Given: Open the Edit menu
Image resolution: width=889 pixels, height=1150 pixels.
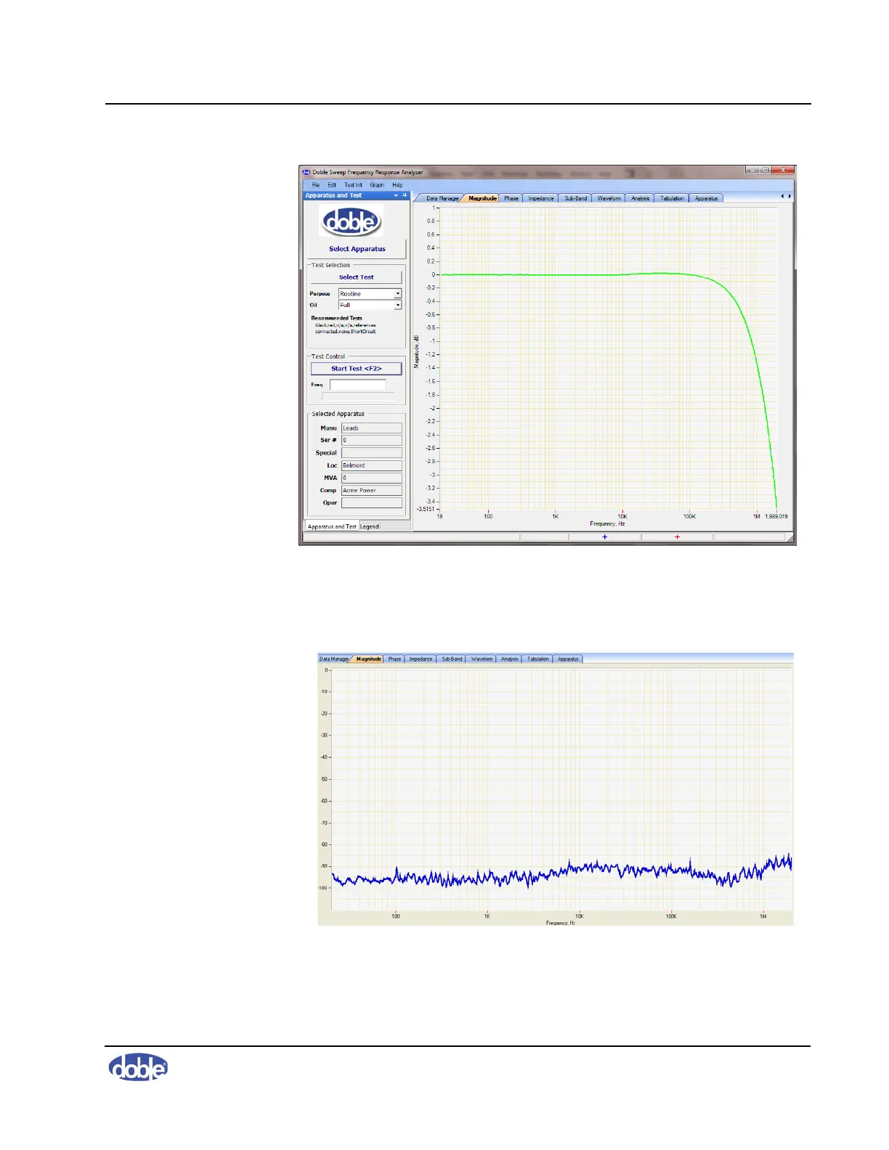Looking at the screenshot, I should 331,185.
